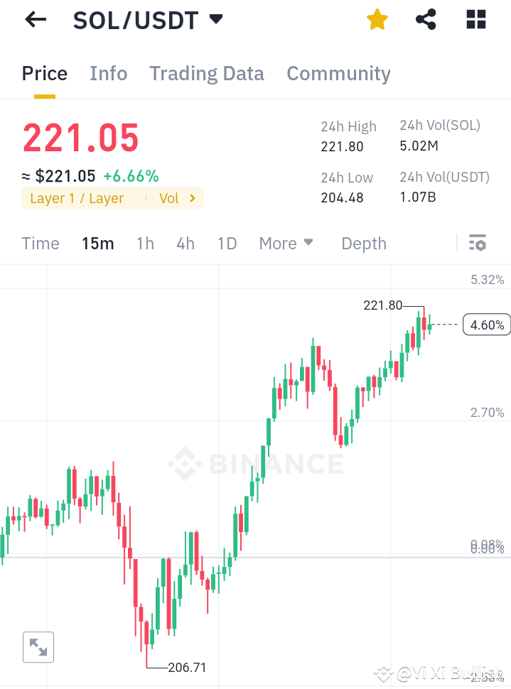Select the 1D candle interval
Image resolution: width=511 pixels, height=689 pixels.
[227, 243]
